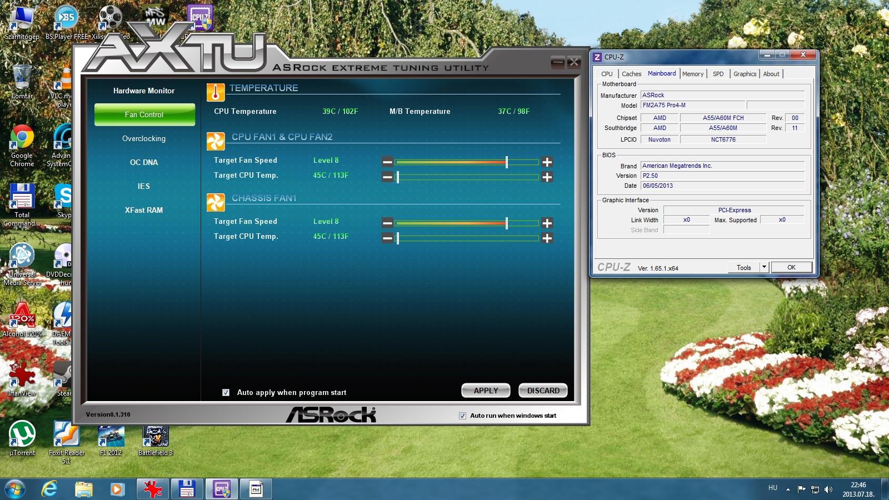Click the APPLY button
The width and height of the screenshot is (889, 500).
click(x=486, y=391)
